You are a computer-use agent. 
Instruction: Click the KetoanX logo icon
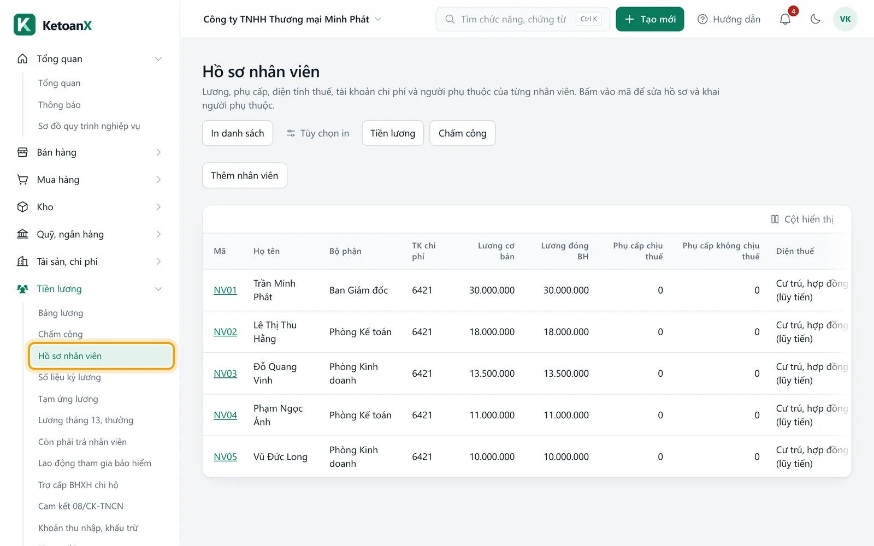click(25, 25)
